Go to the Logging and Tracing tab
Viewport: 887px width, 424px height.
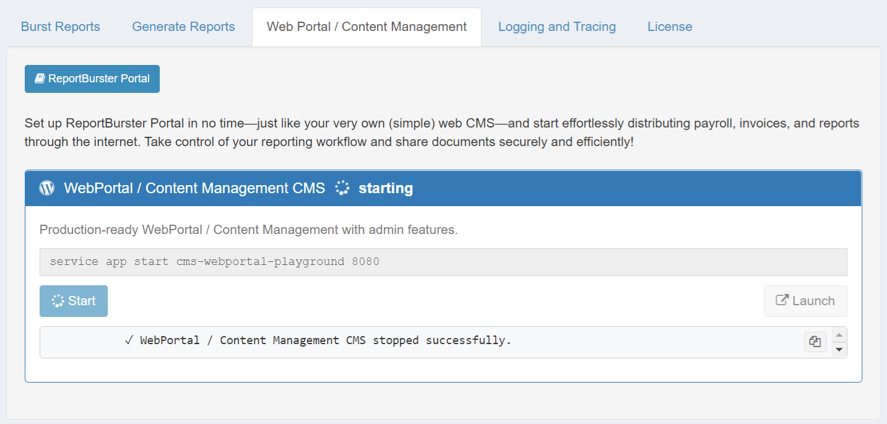tap(556, 27)
